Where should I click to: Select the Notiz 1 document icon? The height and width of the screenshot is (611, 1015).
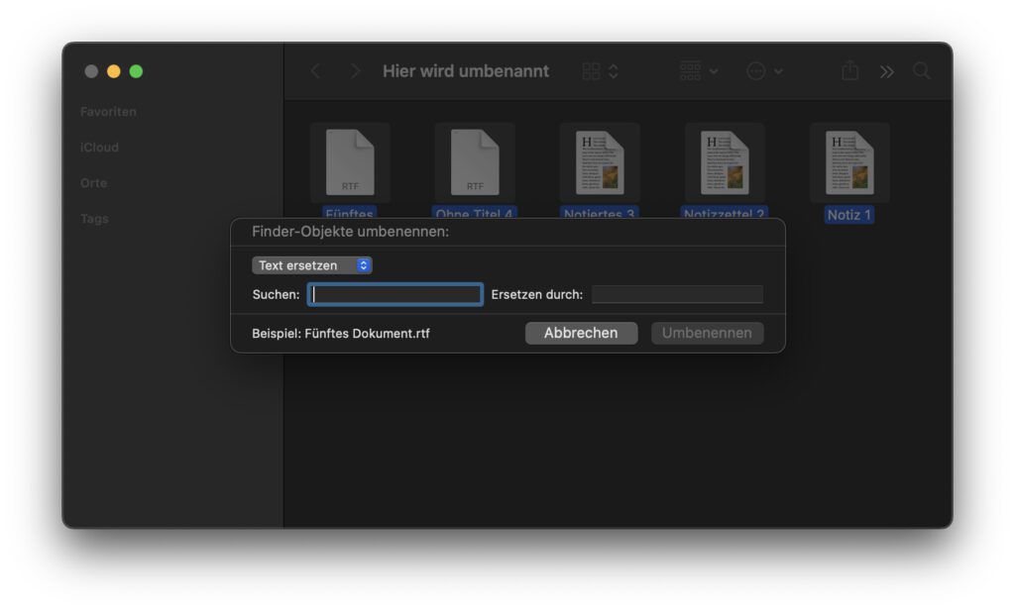[849, 162]
